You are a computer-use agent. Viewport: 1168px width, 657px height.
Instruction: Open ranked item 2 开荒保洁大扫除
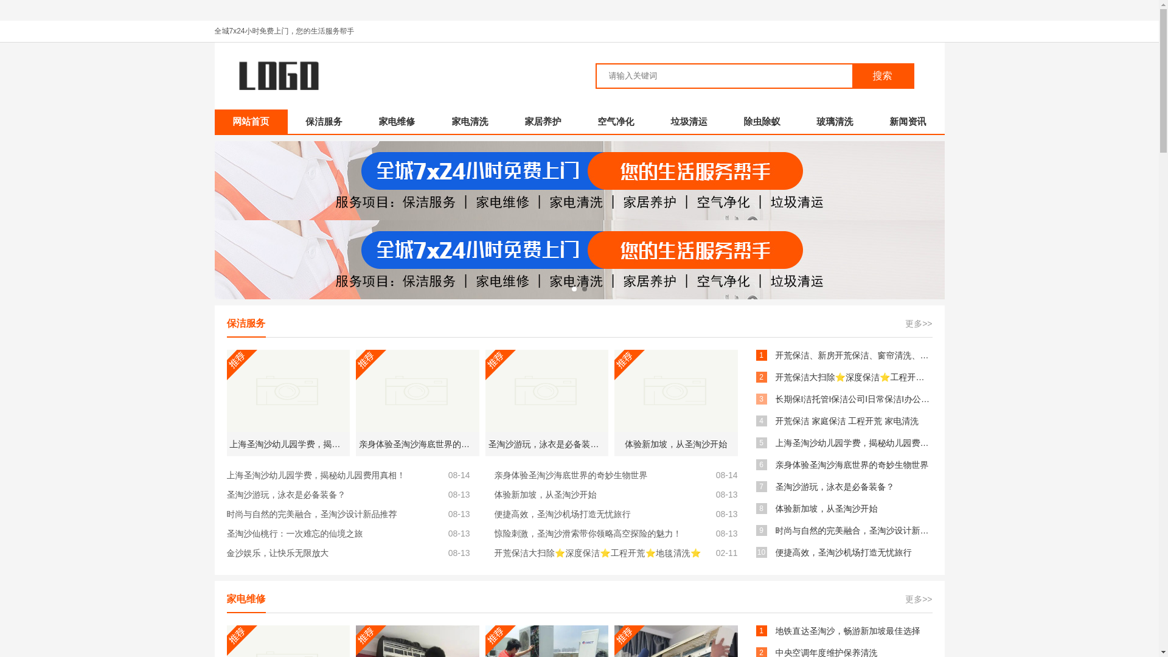[x=850, y=377]
